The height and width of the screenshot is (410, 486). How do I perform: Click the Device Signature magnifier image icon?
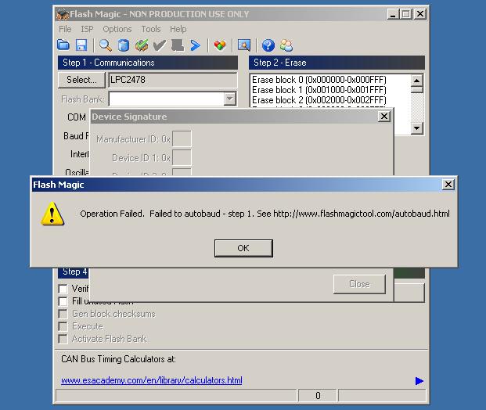point(244,45)
